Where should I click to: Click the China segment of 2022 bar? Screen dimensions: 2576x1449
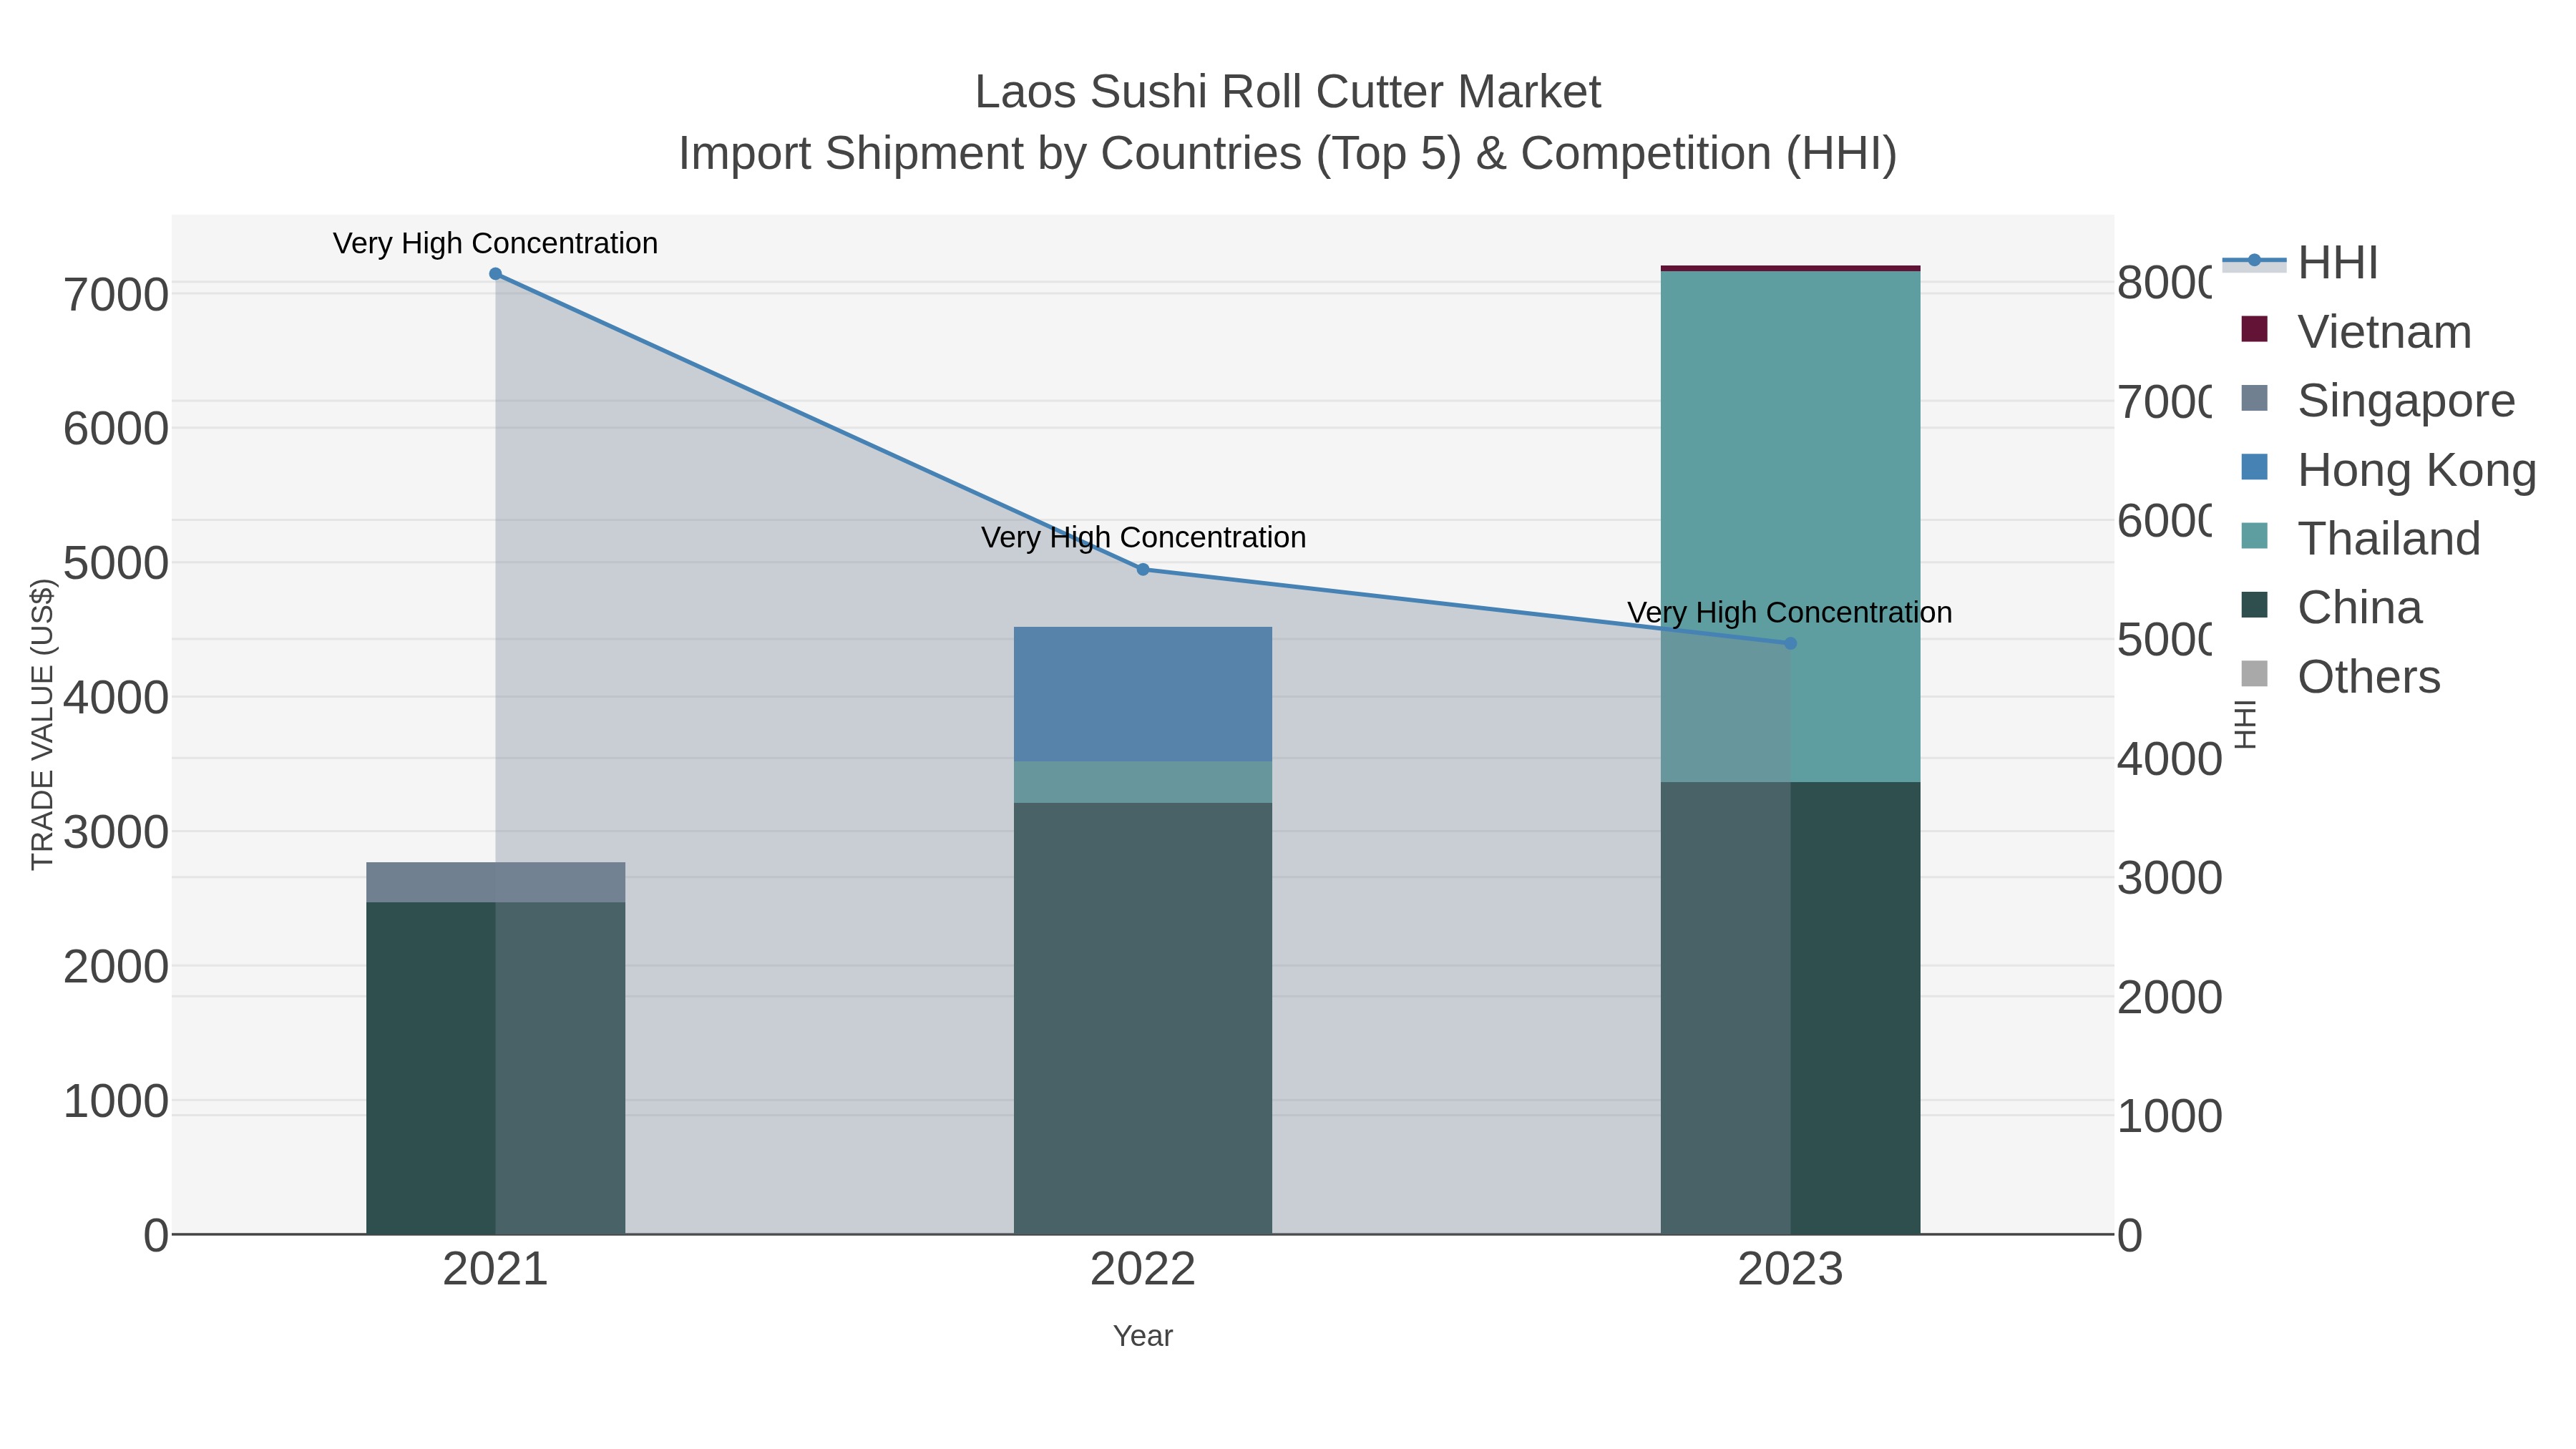[1143, 1018]
